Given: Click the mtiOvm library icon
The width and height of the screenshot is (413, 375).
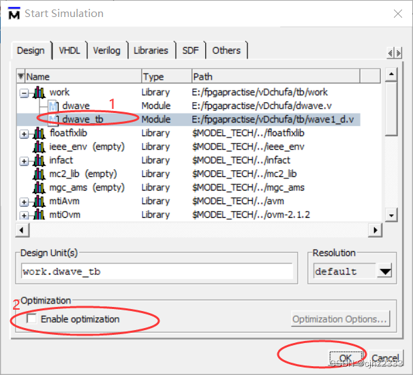Looking at the screenshot, I should pos(39,214).
